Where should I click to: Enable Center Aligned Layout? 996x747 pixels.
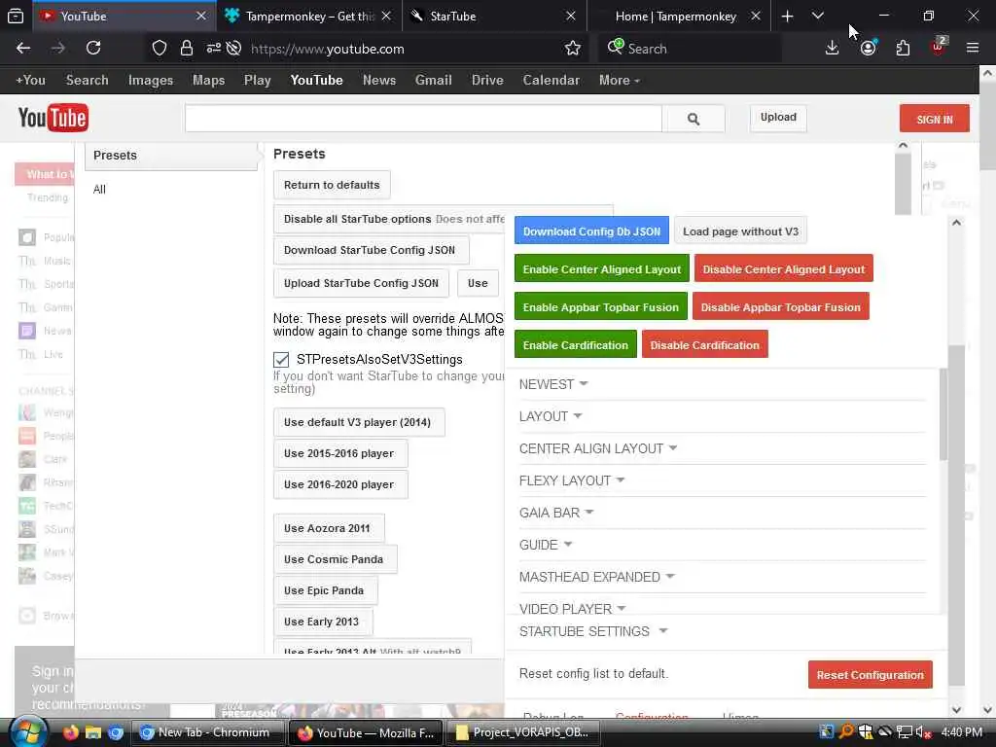click(x=601, y=269)
